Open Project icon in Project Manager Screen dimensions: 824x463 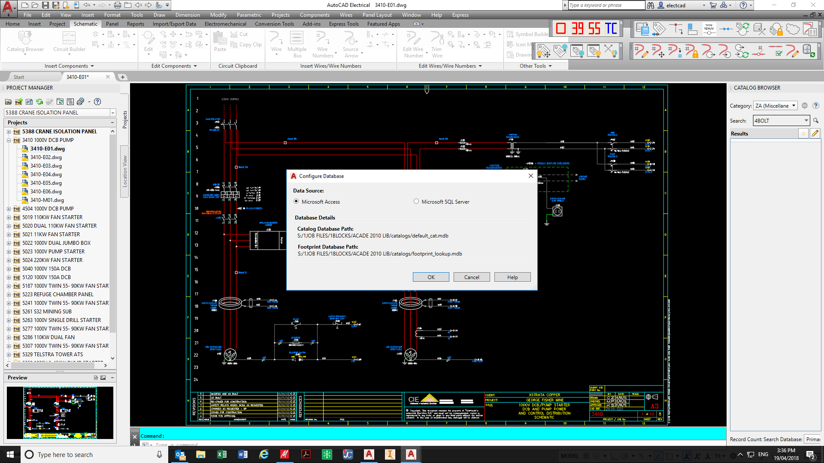pos(8,102)
